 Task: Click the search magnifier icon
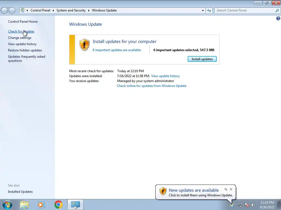point(277,10)
